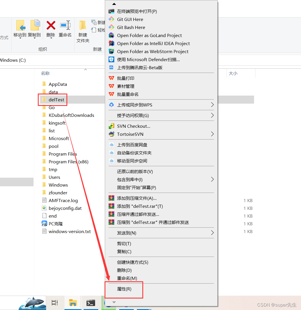Click the WPS icon beside 批量重命名
Viewport: 301px width, 310px height.
tap(111, 94)
